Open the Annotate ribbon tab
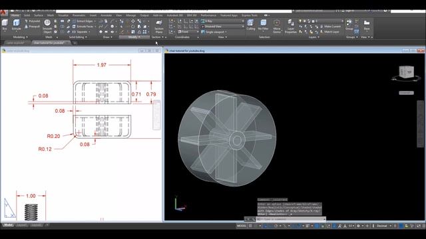Viewport: 426px width, 239px height. (106, 15)
